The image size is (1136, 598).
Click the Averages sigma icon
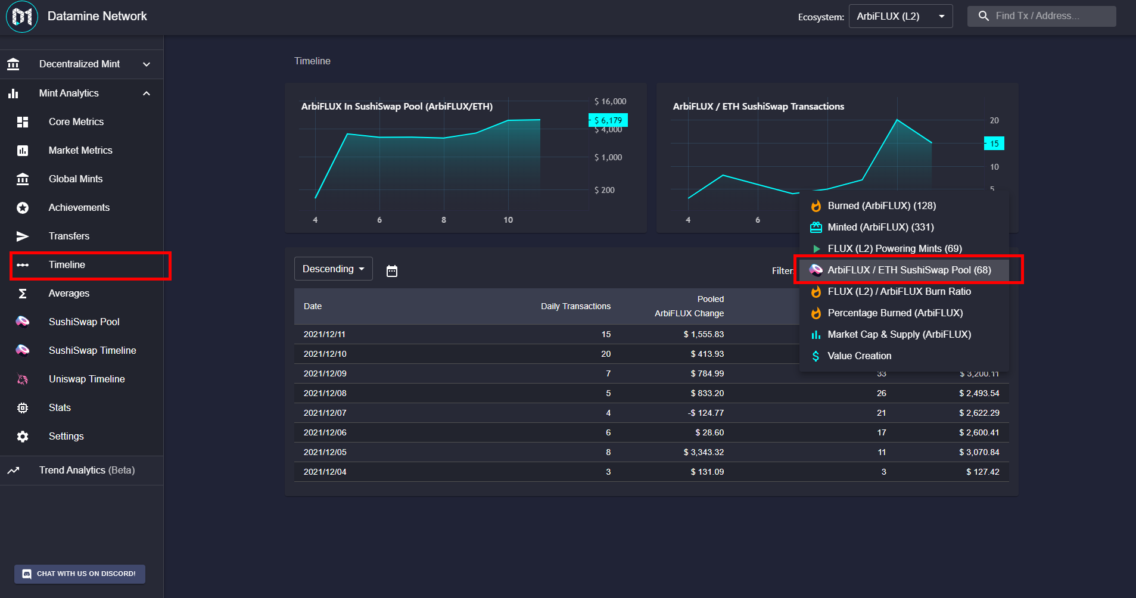(23, 293)
